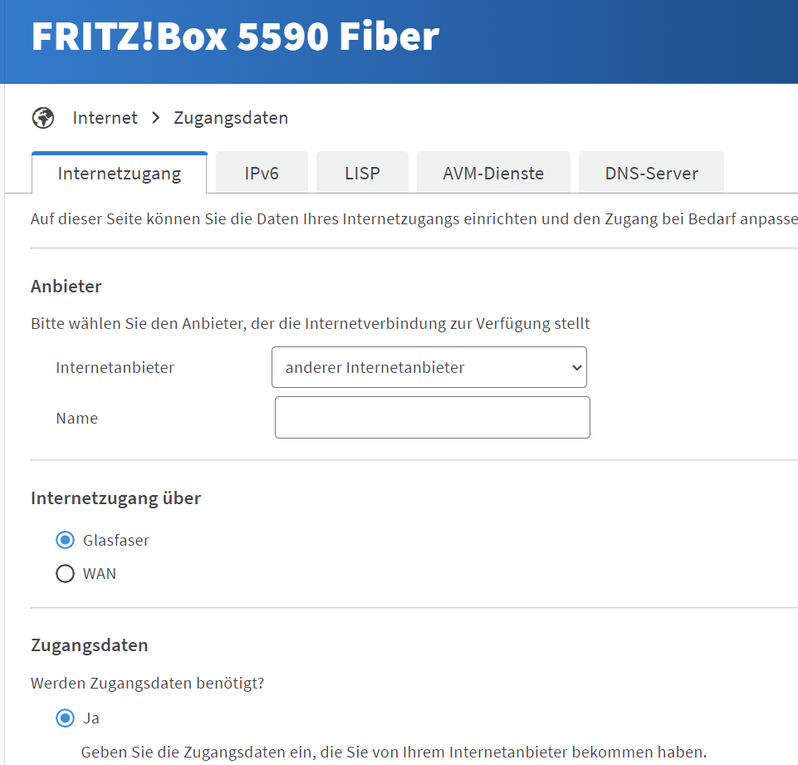The width and height of the screenshot is (798, 765).
Task: Select the Internetzugang tab
Action: [x=120, y=173]
